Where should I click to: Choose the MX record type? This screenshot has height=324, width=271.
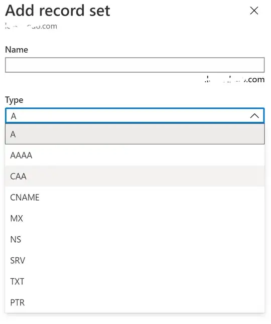(135, 218)
